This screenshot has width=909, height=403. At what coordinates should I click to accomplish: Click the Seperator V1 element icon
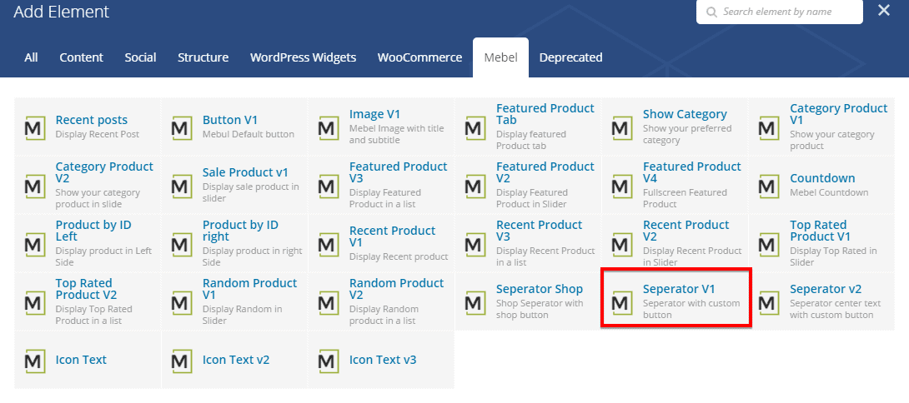pyautogui.click(x=621, y=302)
